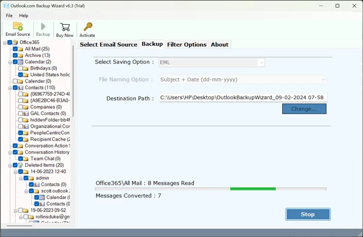Click the scott outlook folder icon
This screenshot has height=237, width=363.
pyautogui.click(x=36, y=191)
